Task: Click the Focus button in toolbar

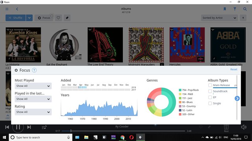Action: (x=44, y=18)
